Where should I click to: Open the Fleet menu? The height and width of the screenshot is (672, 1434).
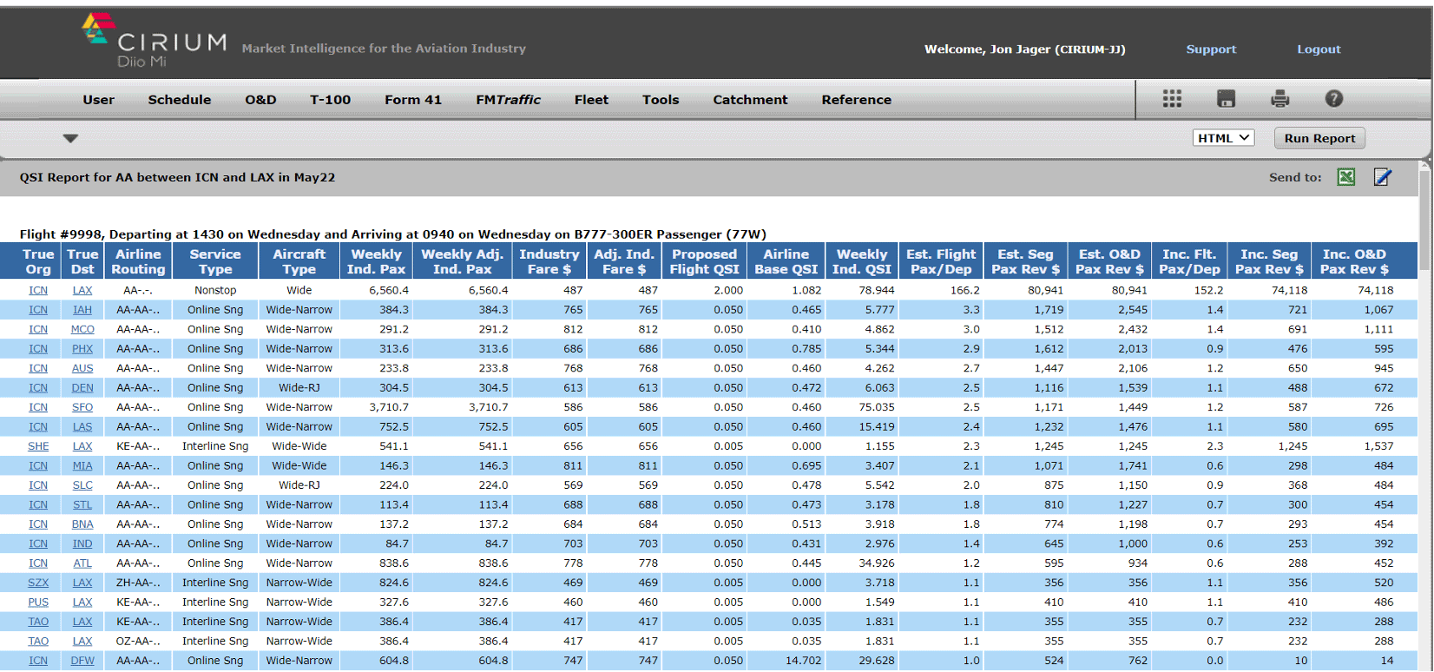[591, 100]
